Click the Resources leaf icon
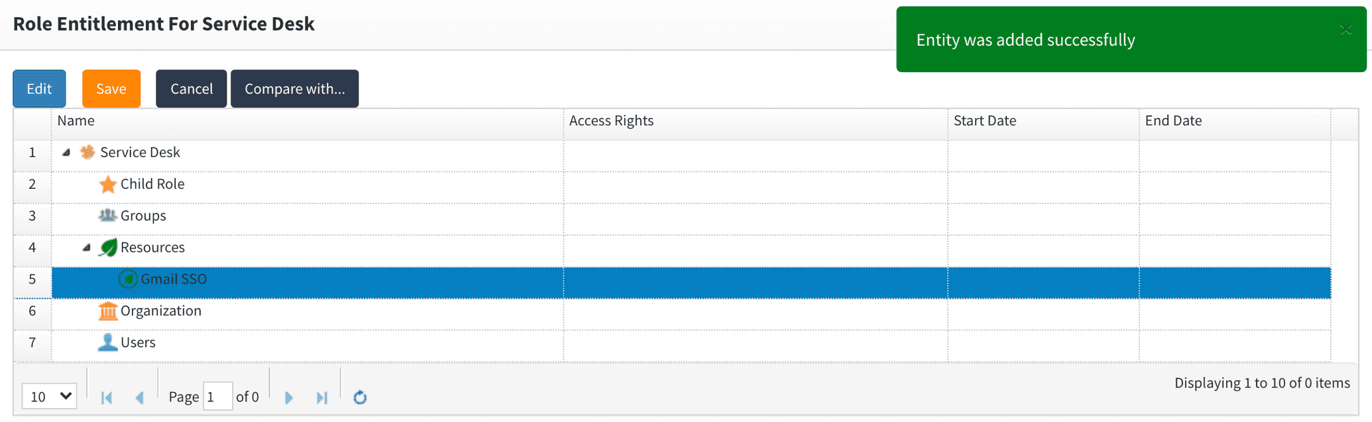Screen dimensions: 1372x422 coord(107,247)
